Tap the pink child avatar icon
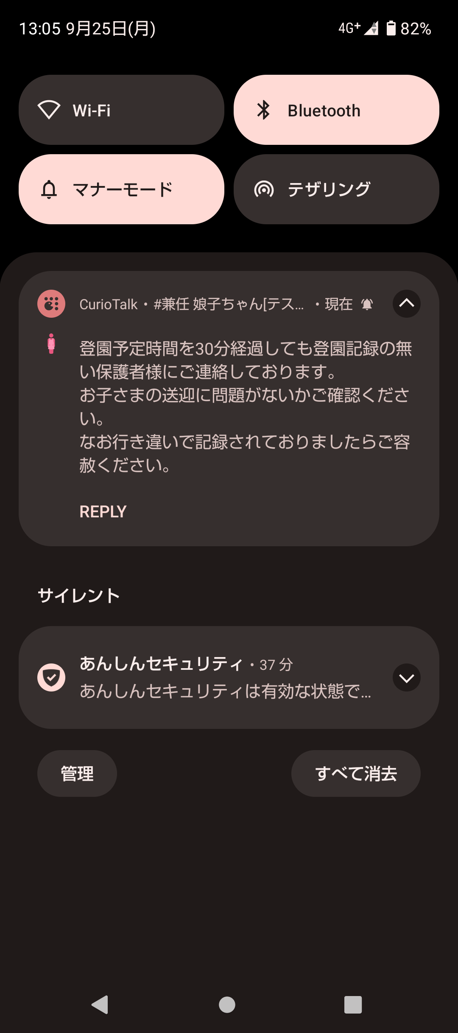 click(51, 344)
